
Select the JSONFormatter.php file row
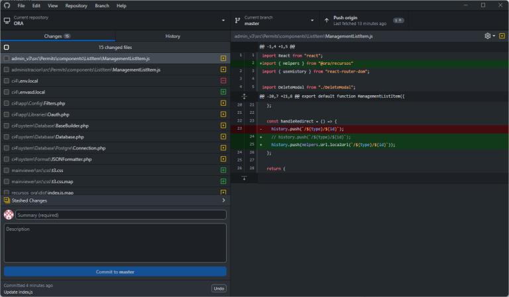coord(115,159)
